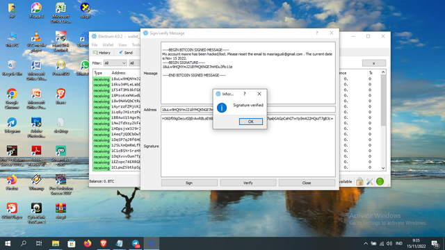Click inside the Signature text area

tap(248, 146)
